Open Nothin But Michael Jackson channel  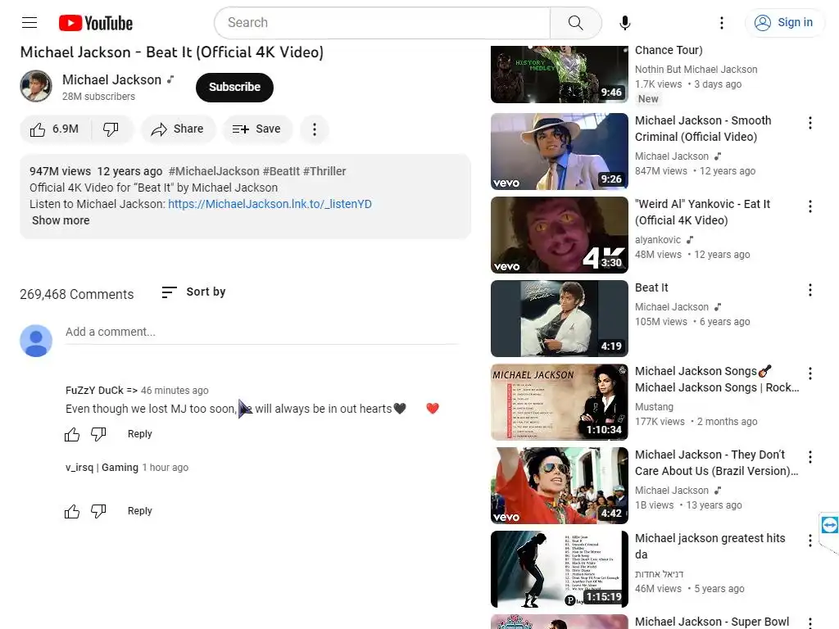pos(696,70)
